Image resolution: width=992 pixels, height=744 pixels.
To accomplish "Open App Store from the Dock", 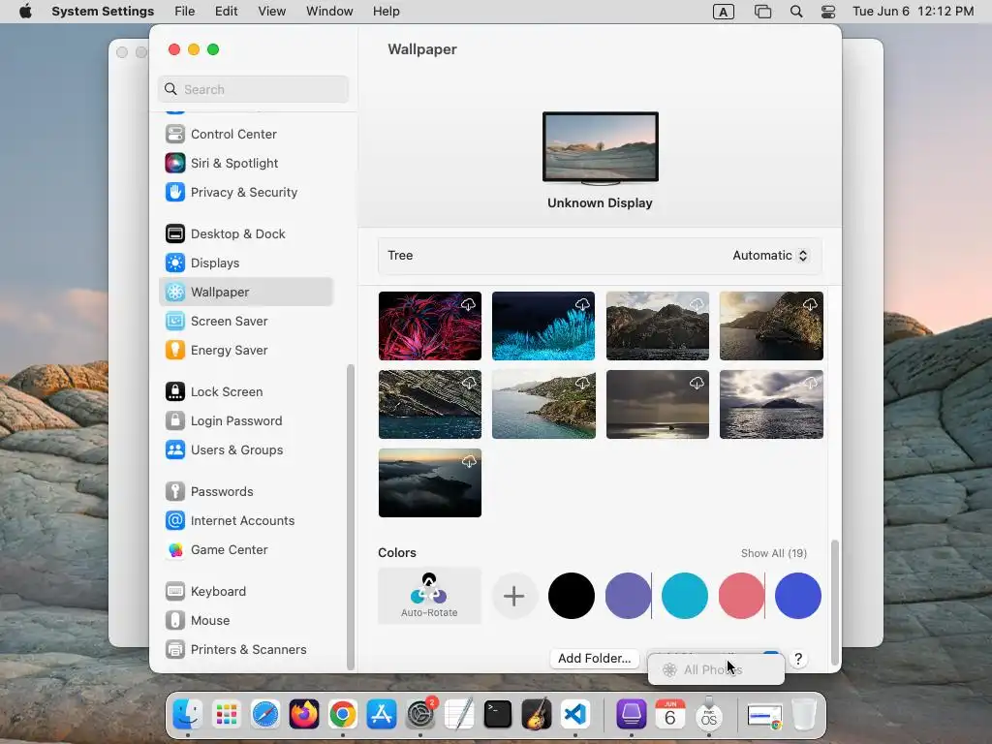I will (382, 715).
